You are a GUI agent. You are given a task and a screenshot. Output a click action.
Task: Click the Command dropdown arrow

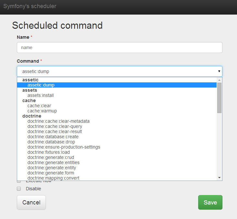coord(219,71)
